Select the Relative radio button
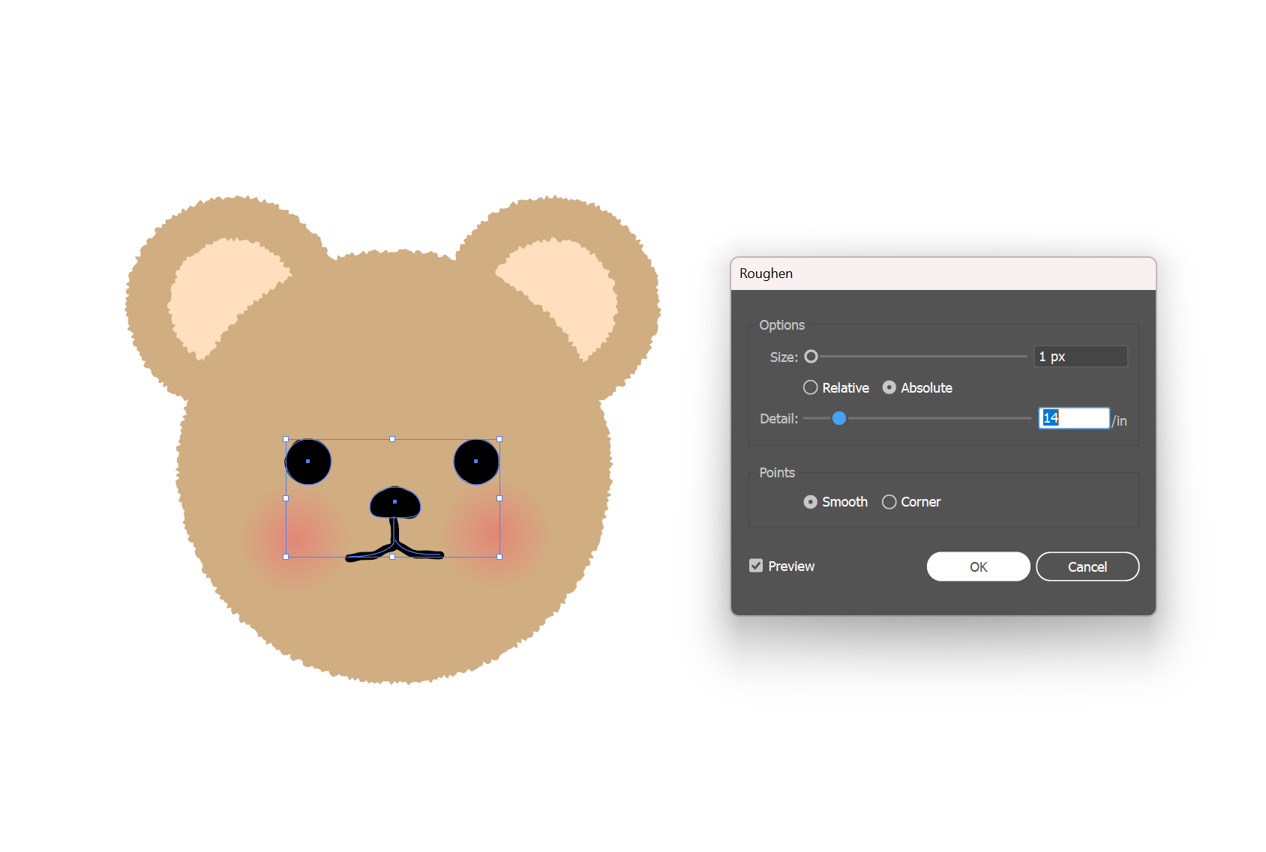1266x852 pixels. pyautogui.click(x=810, y=387)
